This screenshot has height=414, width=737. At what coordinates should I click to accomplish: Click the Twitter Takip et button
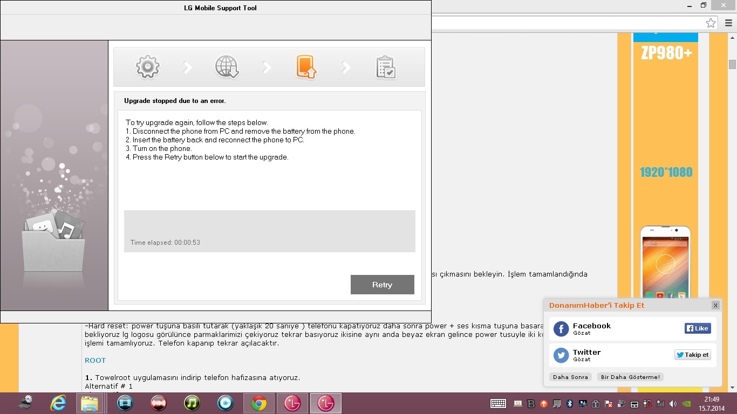pos(692,355)
